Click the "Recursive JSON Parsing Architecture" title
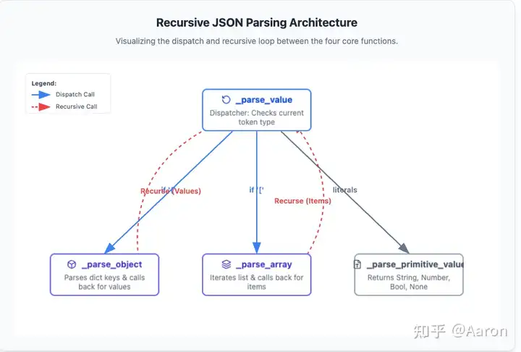The height and width of the screenshot is (352, 521). coord(256,23)
